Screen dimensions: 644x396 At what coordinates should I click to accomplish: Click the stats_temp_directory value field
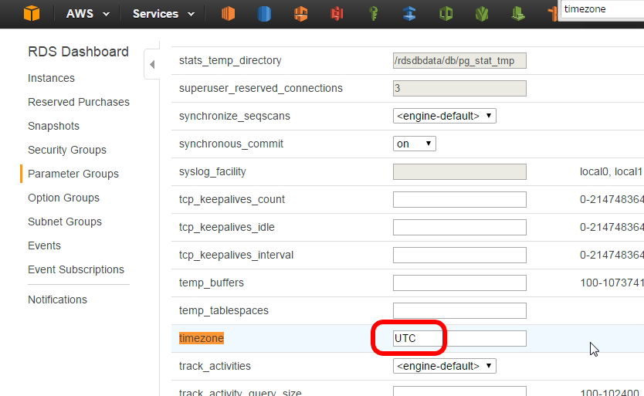tap(459, 61)
